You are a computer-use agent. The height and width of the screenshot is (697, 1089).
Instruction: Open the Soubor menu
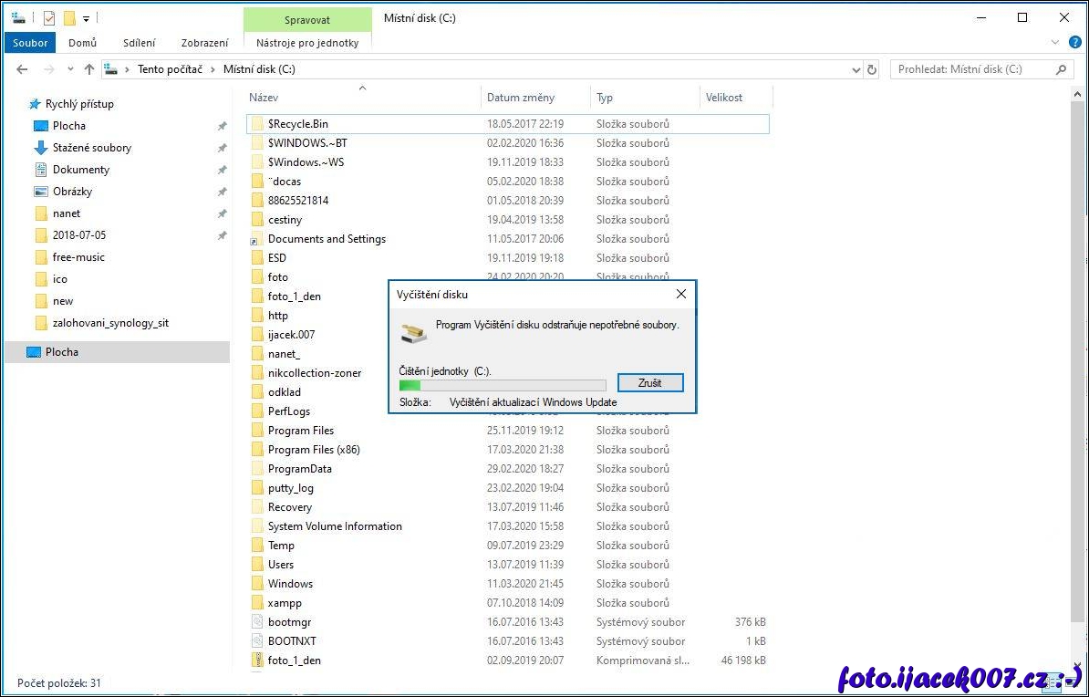30,43
